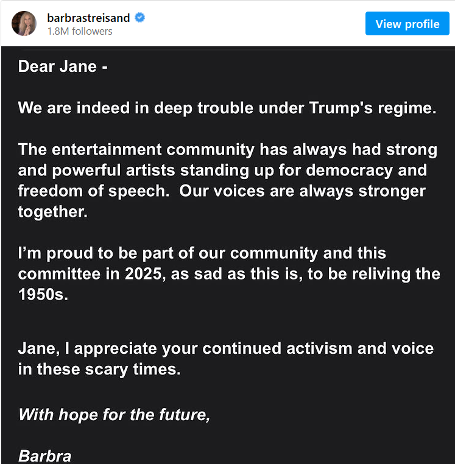Click the sentence about Trump's regime
455x464 pixels.
pos(227,108)
